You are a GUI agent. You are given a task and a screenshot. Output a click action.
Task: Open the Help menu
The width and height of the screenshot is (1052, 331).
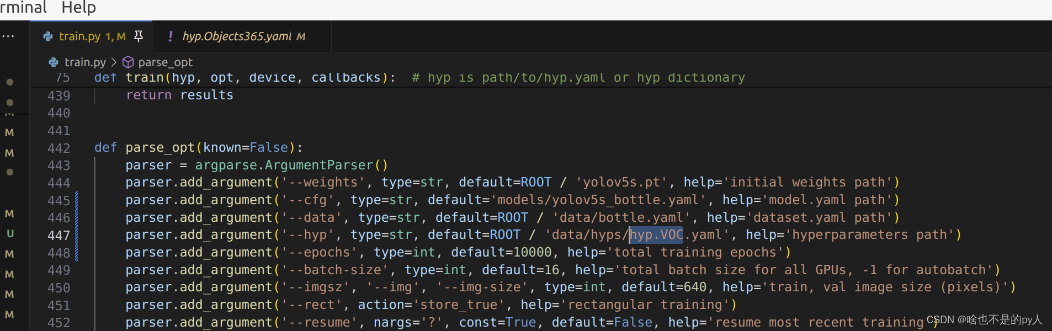[78, 8]
